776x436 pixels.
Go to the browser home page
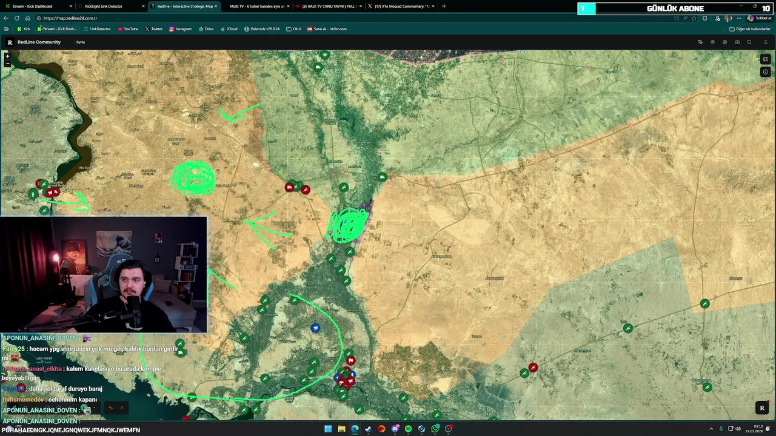coord(28,18)
